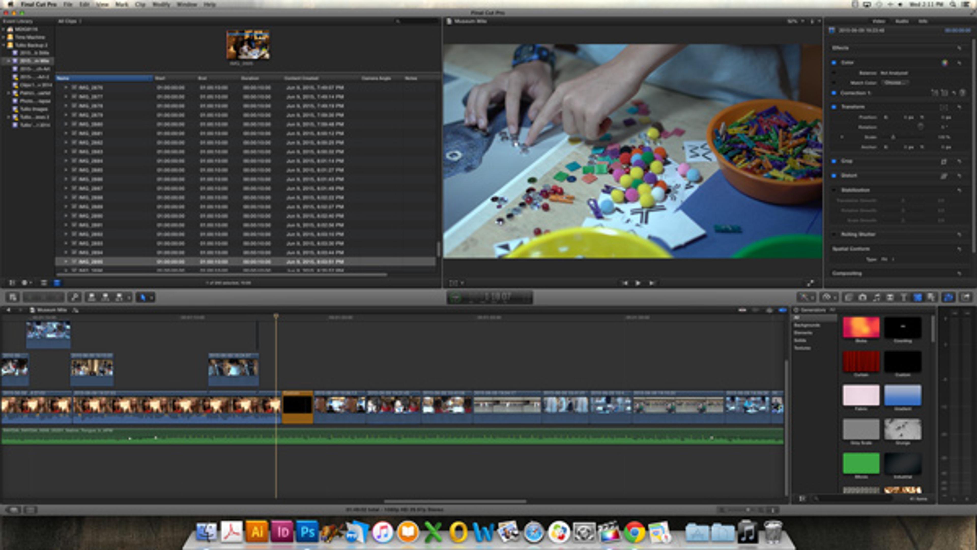Select the green Woods generator swatch
The height and width of the screenshot is (550, 977).
[x=861, y=463]
